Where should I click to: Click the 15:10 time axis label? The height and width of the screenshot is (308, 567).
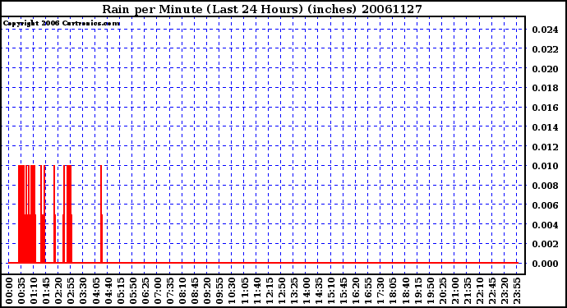pos(331,291)
